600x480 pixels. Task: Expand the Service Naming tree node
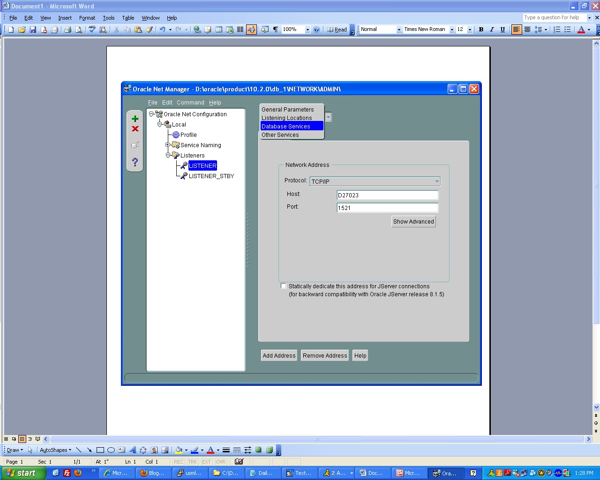click(x=168, y=145)
